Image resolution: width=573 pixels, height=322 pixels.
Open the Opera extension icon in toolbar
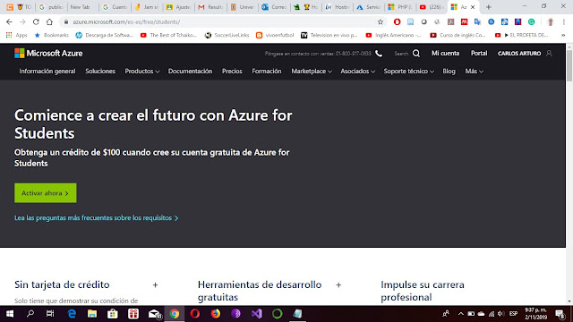coord(397,21)
